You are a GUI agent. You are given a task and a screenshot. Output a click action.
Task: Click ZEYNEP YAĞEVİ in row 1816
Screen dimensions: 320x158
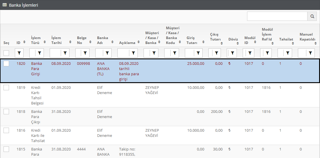[152, 133]
